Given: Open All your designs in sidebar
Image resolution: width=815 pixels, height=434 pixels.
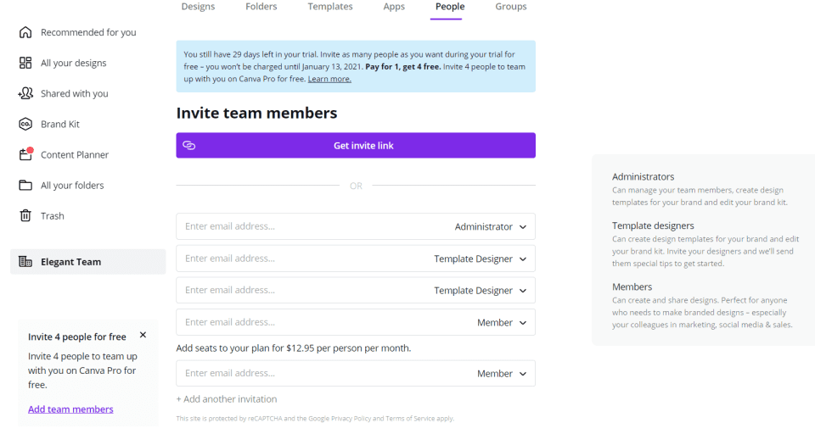Looking at the screenshot, I should 73,63.
